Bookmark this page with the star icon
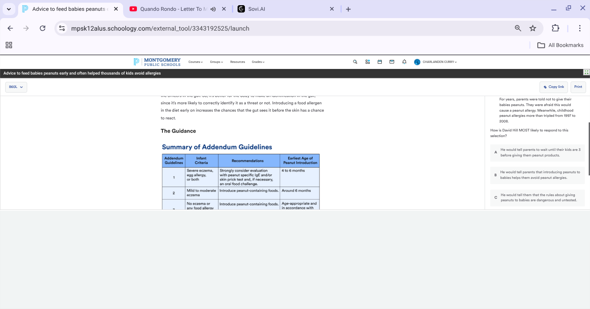Viewport: 590px width, 309px height. pos(533,28)
